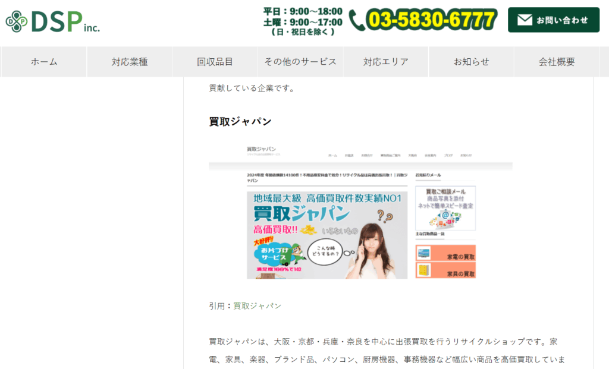Click the phone handset icon
The height and width of the screenshot is (369, 609).
click(x=357, y=20)
